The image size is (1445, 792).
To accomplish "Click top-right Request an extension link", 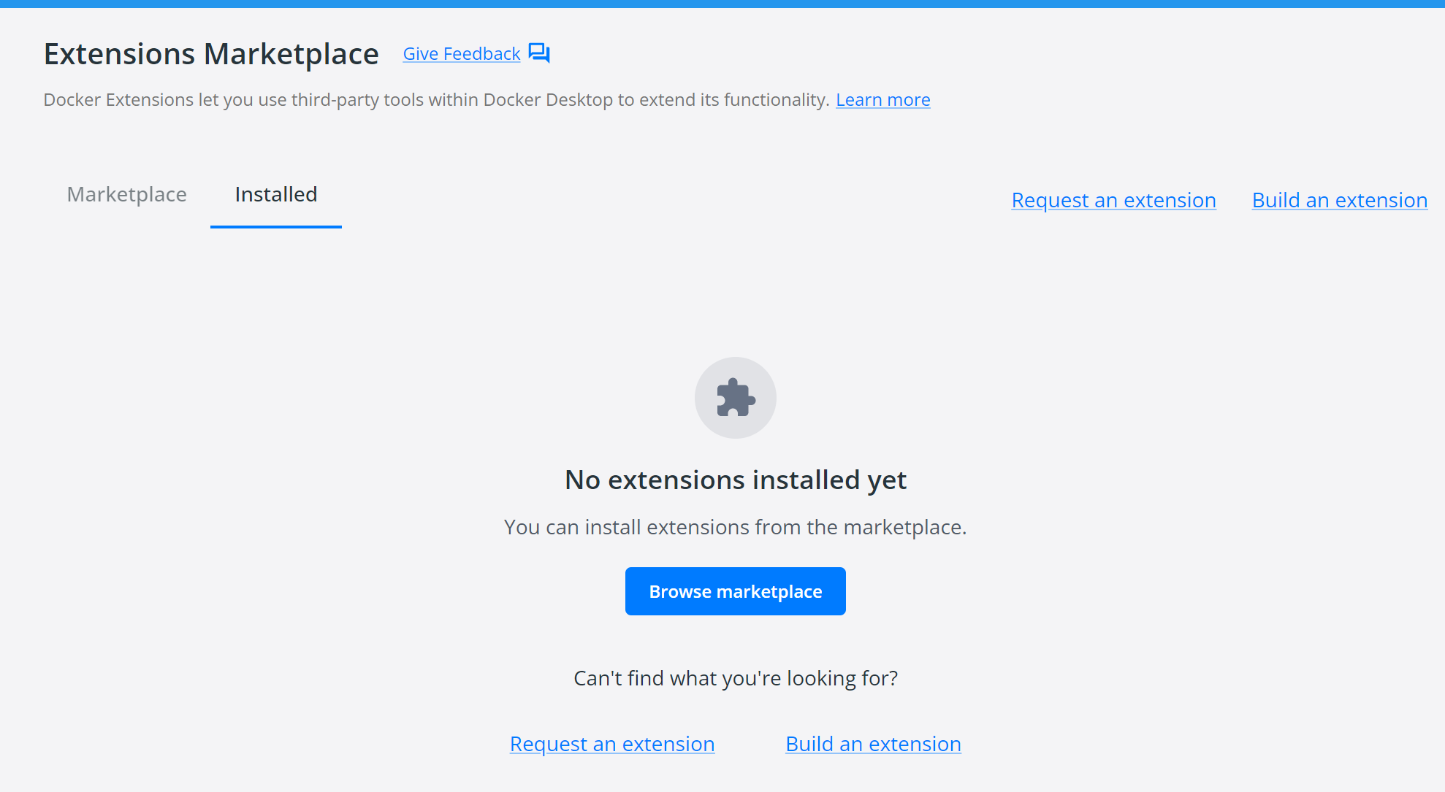I will [1113, 200].
